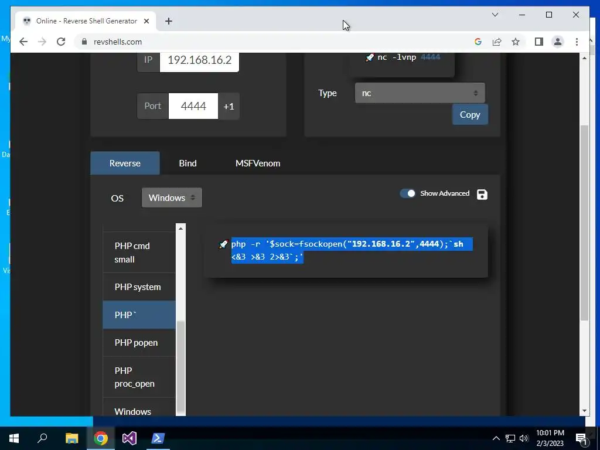Show hidden system tray icons
The width and height of the screenshot is (600, 450).
(496, 438)
